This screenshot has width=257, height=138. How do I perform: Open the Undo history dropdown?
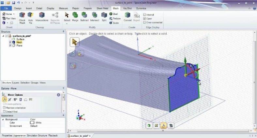coord(22,3)
